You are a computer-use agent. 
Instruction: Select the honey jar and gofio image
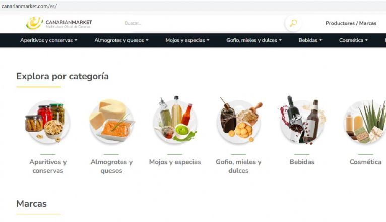point(239,121)
